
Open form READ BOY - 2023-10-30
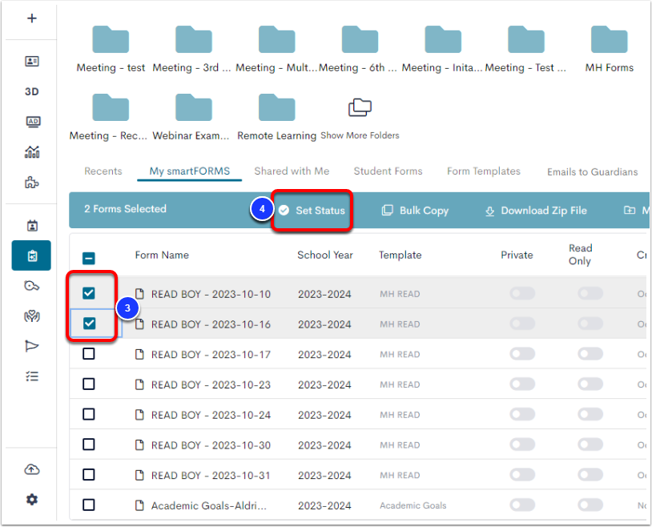[211, 445]
